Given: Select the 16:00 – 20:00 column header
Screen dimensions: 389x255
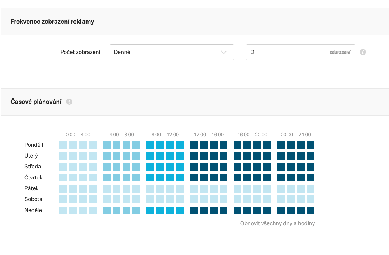Looking at the screenshot, I should coord(252,135).
